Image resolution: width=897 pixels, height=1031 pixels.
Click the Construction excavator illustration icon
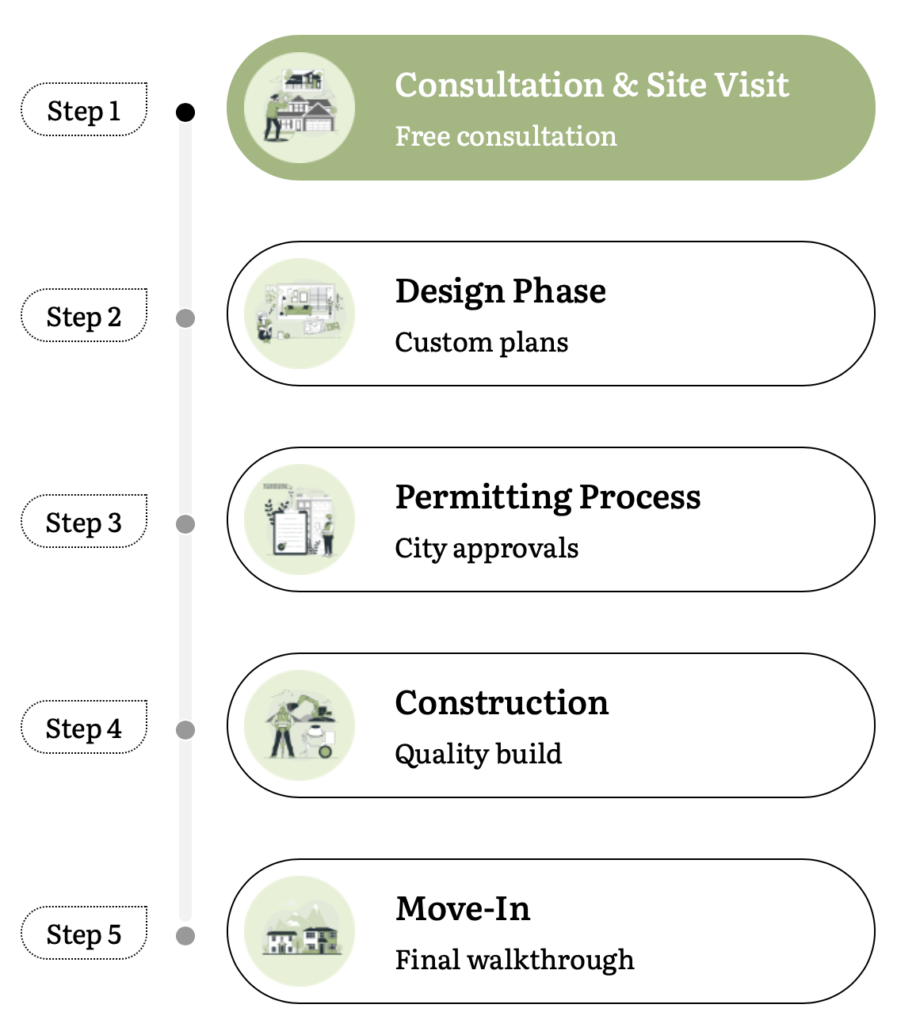(300, 725)
